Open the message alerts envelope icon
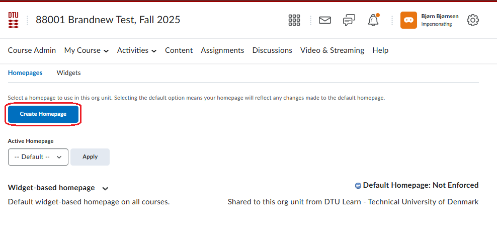 pos(325,20)
